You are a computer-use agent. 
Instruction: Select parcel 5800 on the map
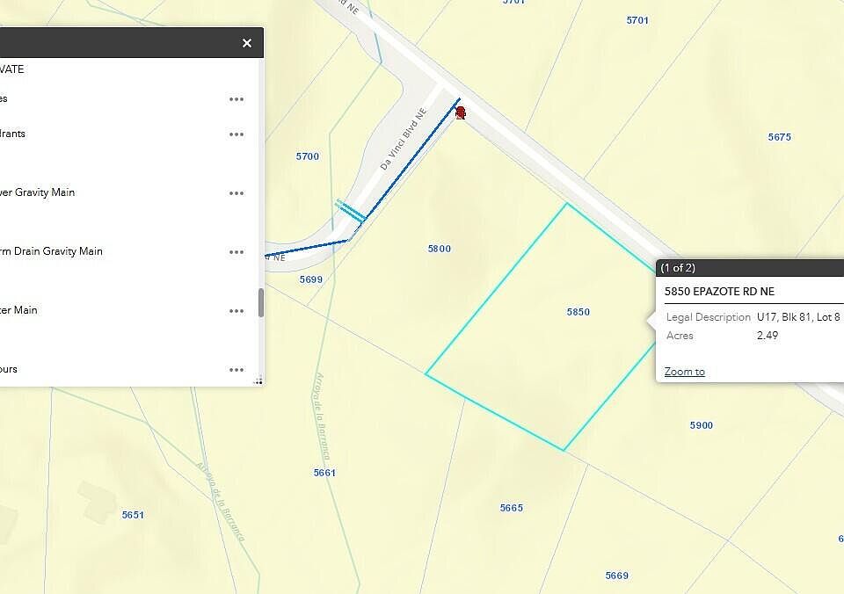coord(439,249)
